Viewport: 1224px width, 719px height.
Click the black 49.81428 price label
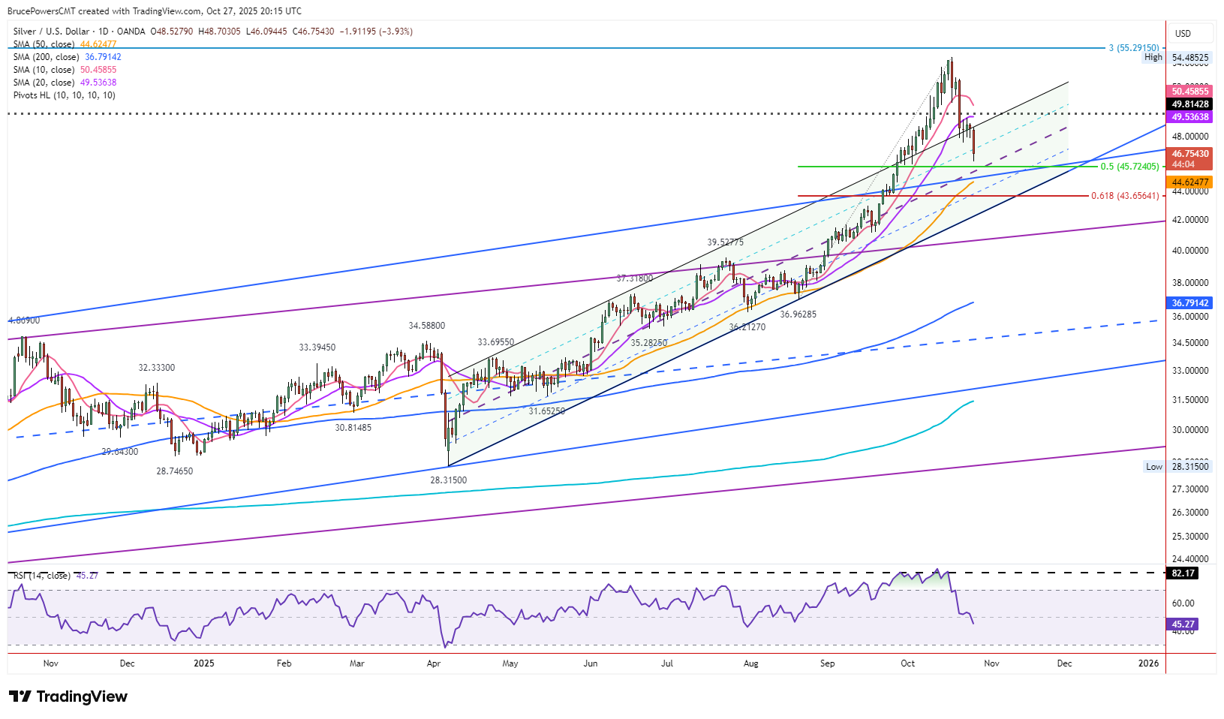tap(1190, 104)
